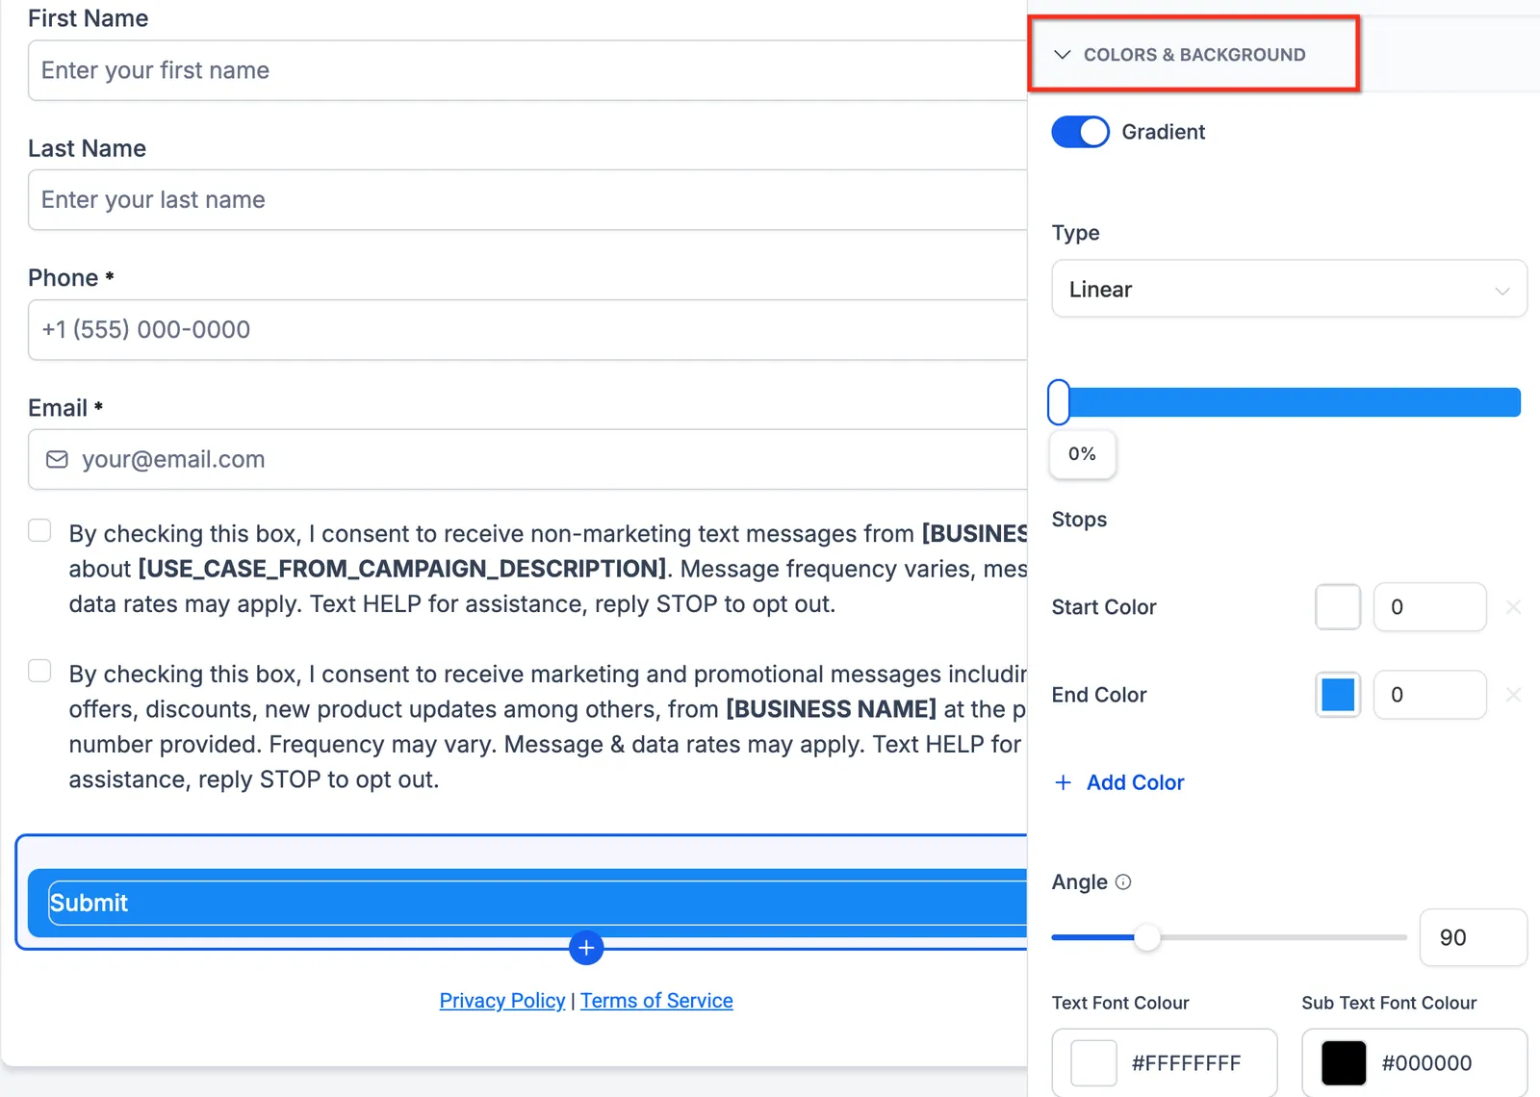Open the Privacy Policy link

coord(502,1001)
